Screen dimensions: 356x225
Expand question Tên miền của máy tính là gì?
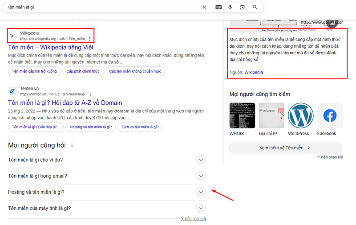pos(107,209)
